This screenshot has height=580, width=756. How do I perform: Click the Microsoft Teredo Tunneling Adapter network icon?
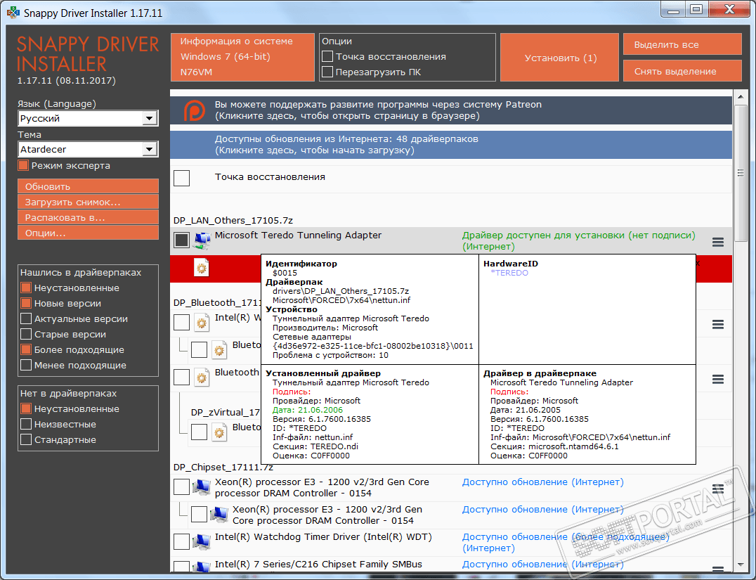(x=202, y=240)
